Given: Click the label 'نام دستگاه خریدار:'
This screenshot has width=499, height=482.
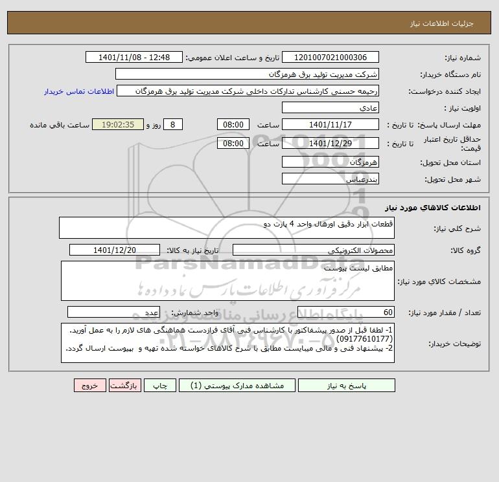Looking at the screenshot, I should pos(450,74).
